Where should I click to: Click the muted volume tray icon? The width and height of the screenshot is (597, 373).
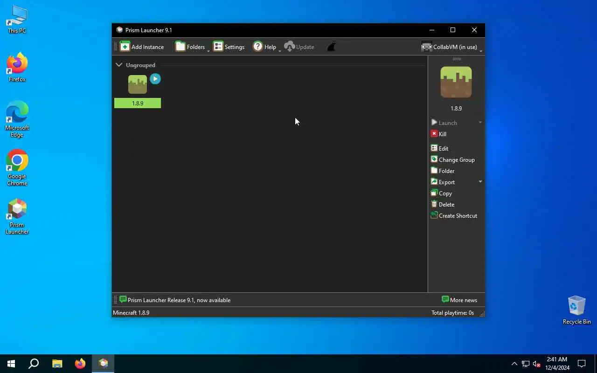click(x=537, y=364)
